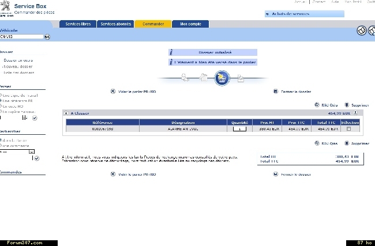Click the Commandes heading in sidebar

click(x=11, y=172)
